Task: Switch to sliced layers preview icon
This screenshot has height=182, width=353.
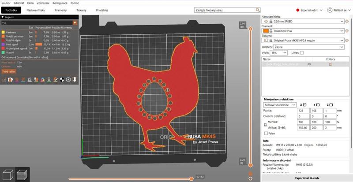Action: tap(22, 175)
